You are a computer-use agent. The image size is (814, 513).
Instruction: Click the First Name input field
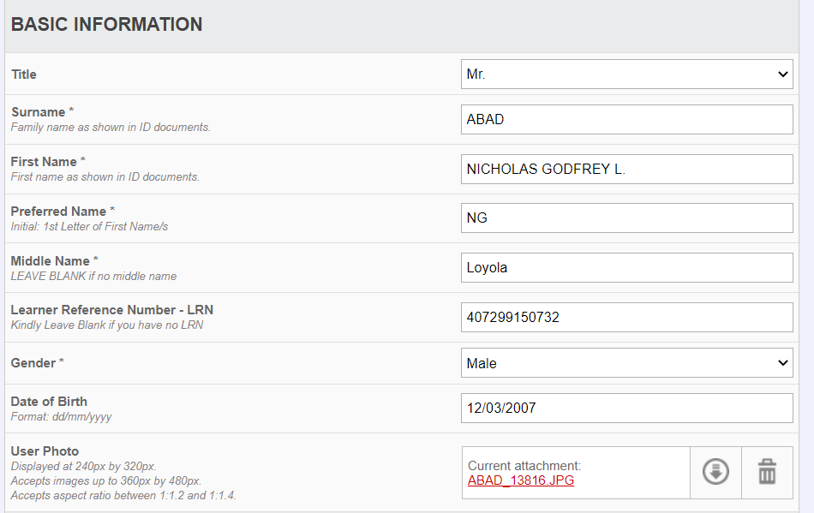tap(626, 169)
